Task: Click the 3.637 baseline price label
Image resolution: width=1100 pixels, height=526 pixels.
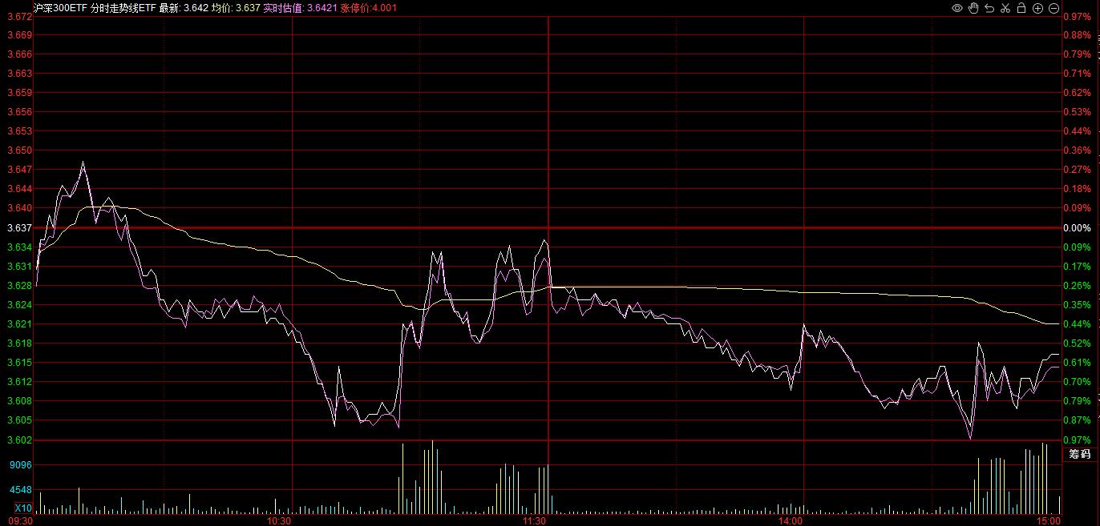Action: pos(18,227)
